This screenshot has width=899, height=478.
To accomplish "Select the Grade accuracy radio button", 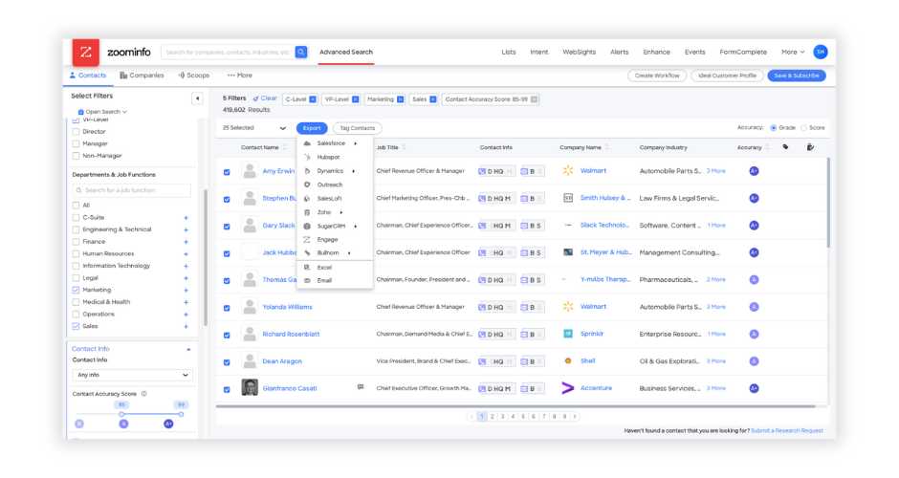I will pyautogui.click(x=773, y=128).
